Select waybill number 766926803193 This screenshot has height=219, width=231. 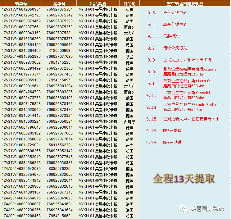click(60, 98)
